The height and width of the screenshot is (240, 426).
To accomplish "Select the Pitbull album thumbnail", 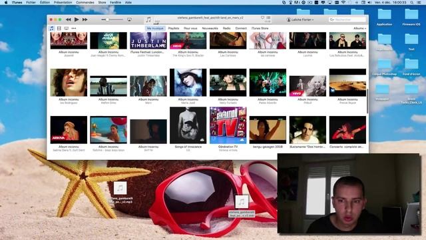I will click(308, 86).
